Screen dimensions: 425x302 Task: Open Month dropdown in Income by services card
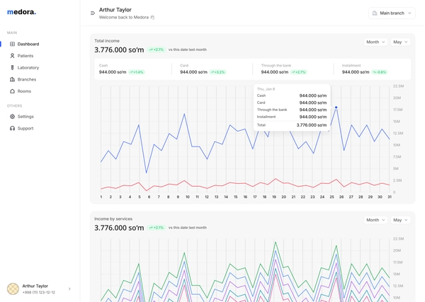point(375,220)
